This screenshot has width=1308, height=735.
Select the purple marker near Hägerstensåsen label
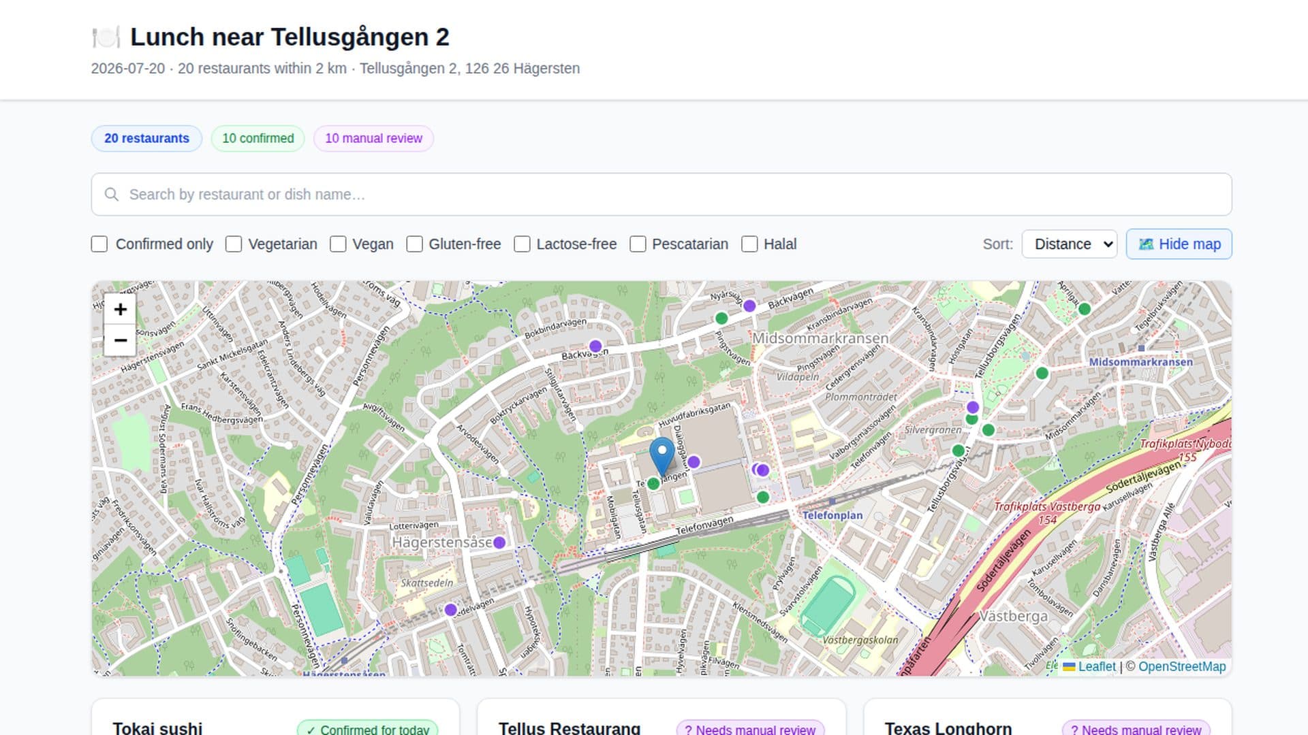pos(499,542)
